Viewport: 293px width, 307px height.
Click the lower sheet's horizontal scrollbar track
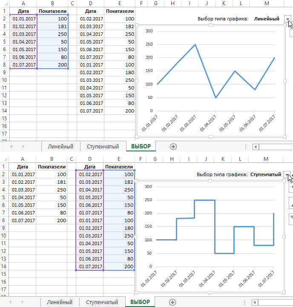[x=275, y=302]
